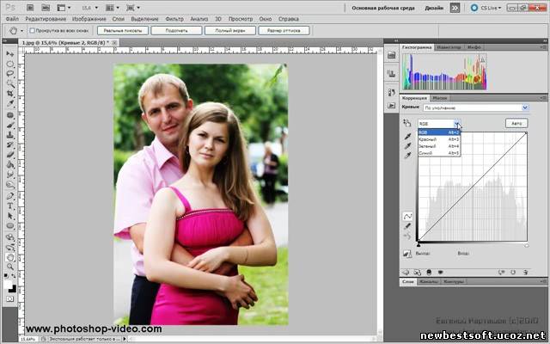Choose Синий channel in dropdown list

pyautogui.click(x=439, y=153)
